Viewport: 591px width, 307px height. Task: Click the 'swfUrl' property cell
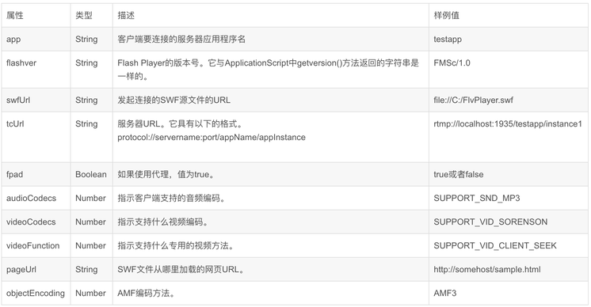pos(36,100)
